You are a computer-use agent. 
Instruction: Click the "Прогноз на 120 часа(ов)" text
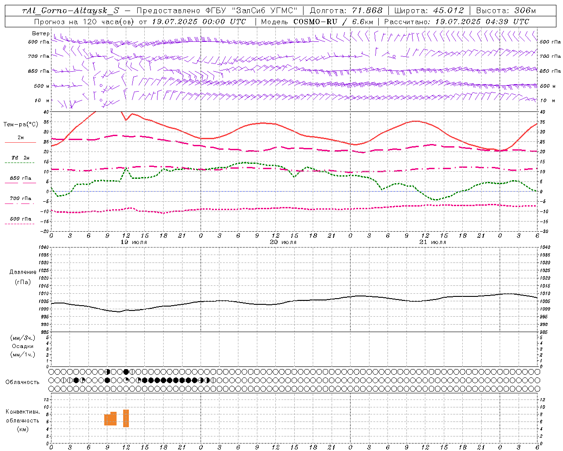click(x=84, y=22)
